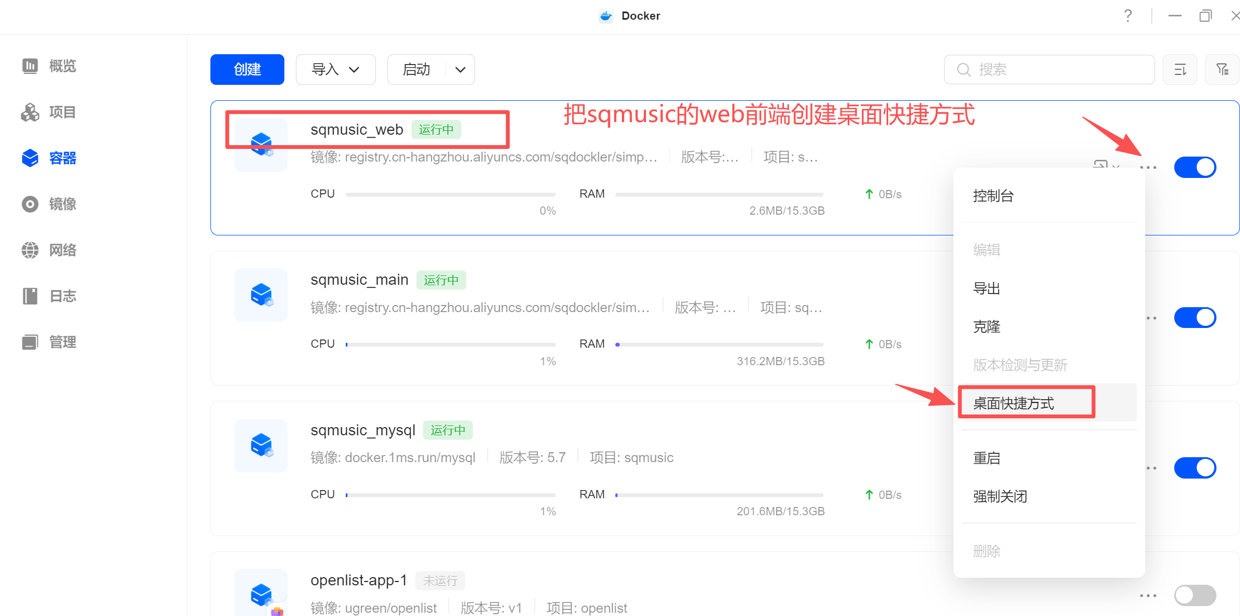Open 日志 logs section icon

click(30, 296)
